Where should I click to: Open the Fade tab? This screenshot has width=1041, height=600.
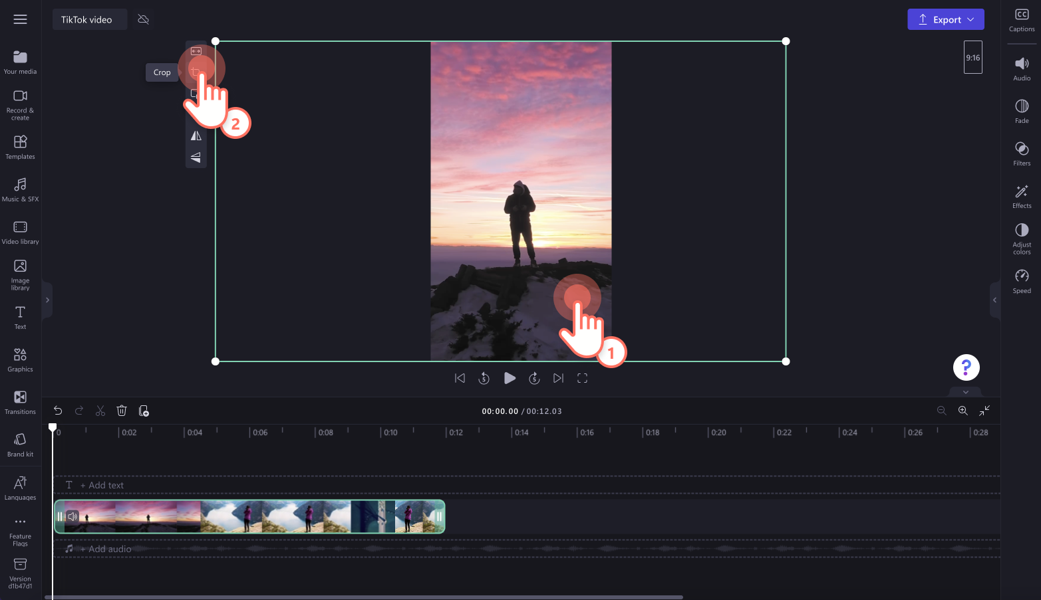click(x=1022, y=112)
